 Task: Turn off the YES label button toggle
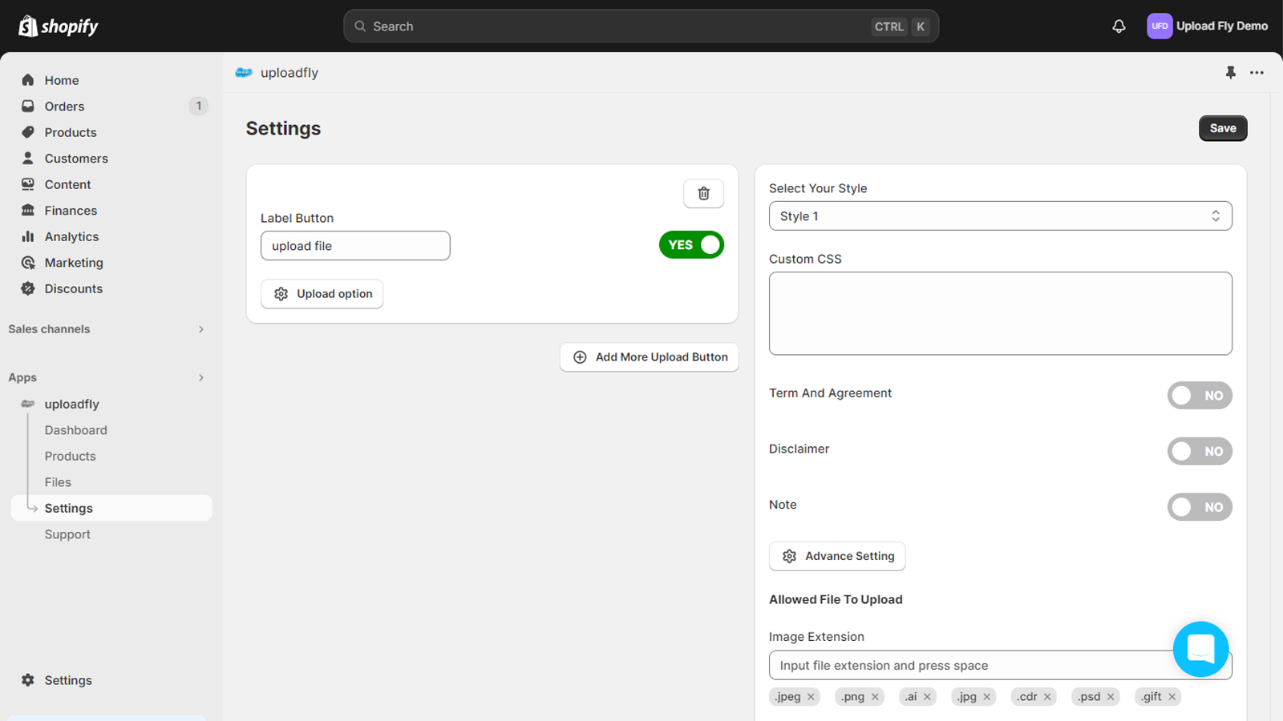coord(691,245)
